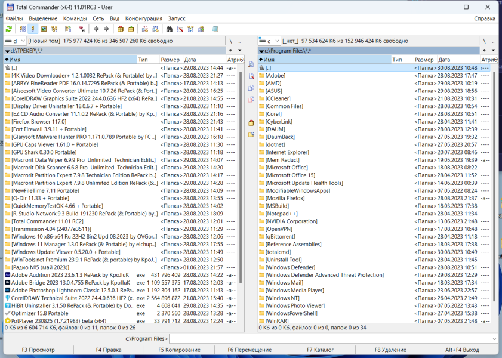The height and width of the screenshot is (358, 502).
Task: Click the triangle before d:\ТРЕКЕР path
Action: (7, 51)
